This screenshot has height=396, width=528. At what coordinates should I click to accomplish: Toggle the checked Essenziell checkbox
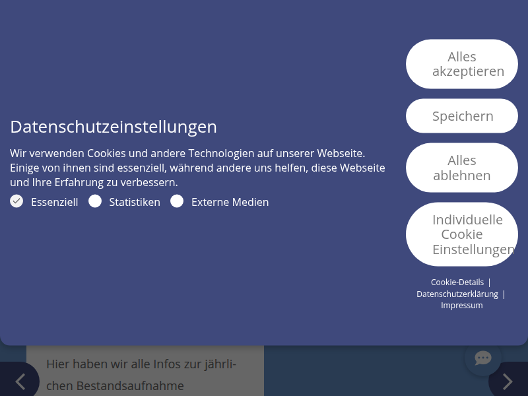[16, 201]
